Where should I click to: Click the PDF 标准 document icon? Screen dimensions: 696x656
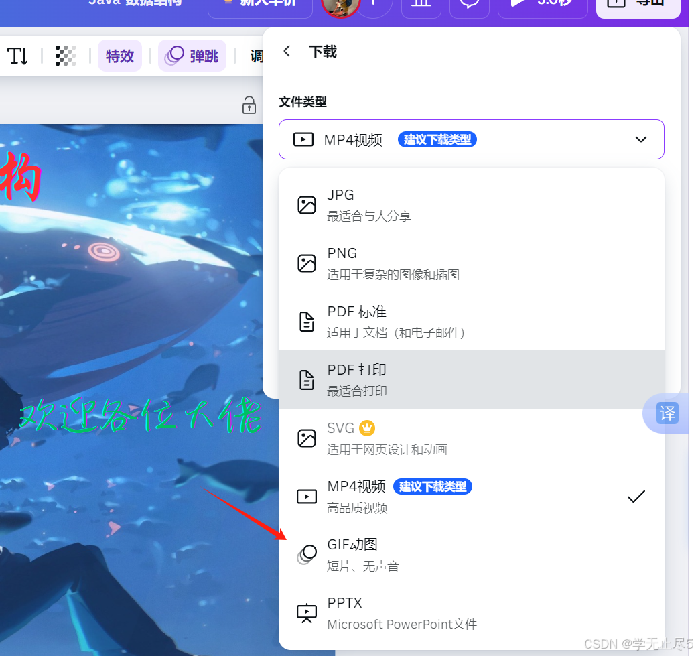pos(307,322)
